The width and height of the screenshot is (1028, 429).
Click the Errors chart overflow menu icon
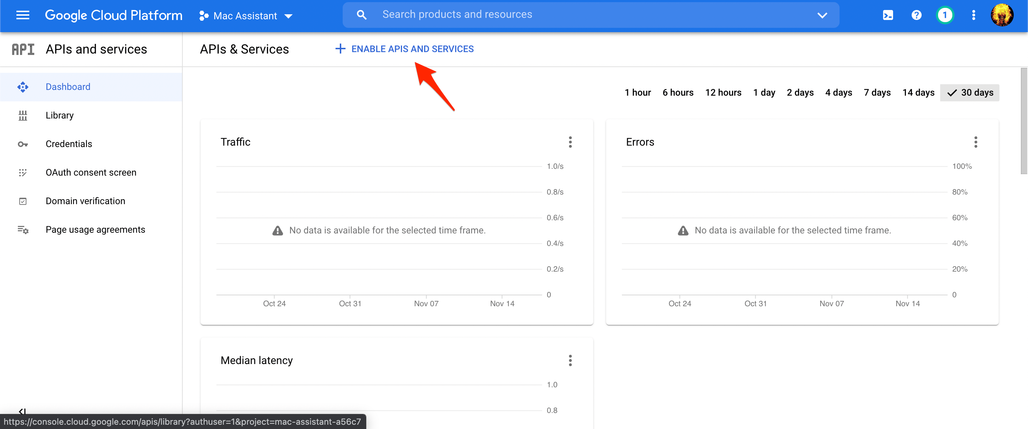tap(976, 142)
